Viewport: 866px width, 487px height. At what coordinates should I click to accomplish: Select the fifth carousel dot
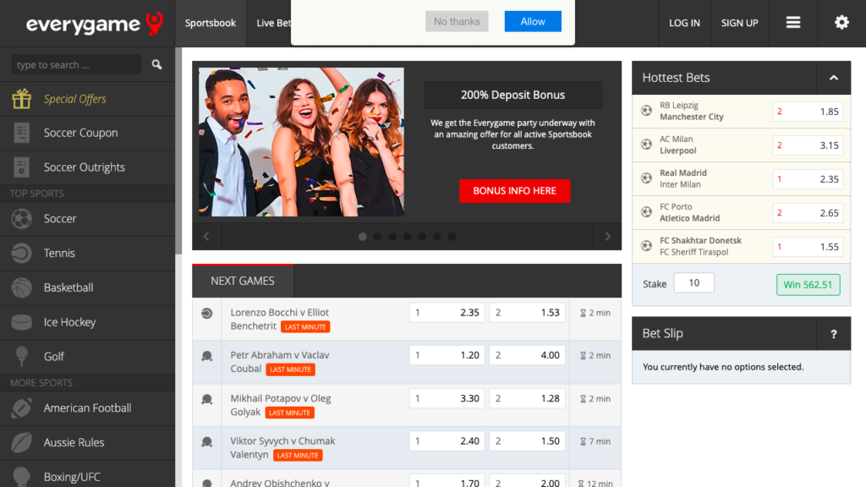pyautogui.click(x=422, y=237)
